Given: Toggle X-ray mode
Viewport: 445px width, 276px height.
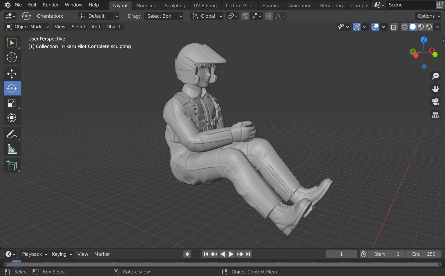Looking at the screenshot, I should pos(394,27).
